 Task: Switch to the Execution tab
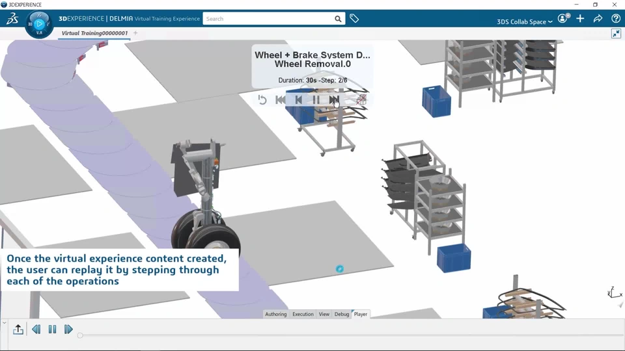(303, 314)
